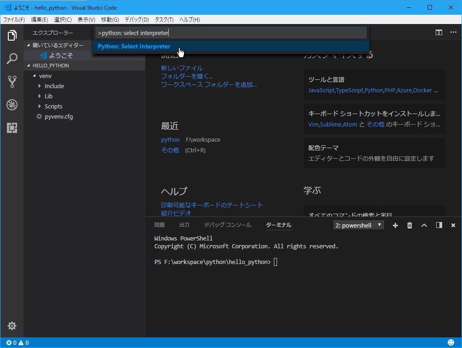Click the Atom keymap link

click(x=350, y=125)
